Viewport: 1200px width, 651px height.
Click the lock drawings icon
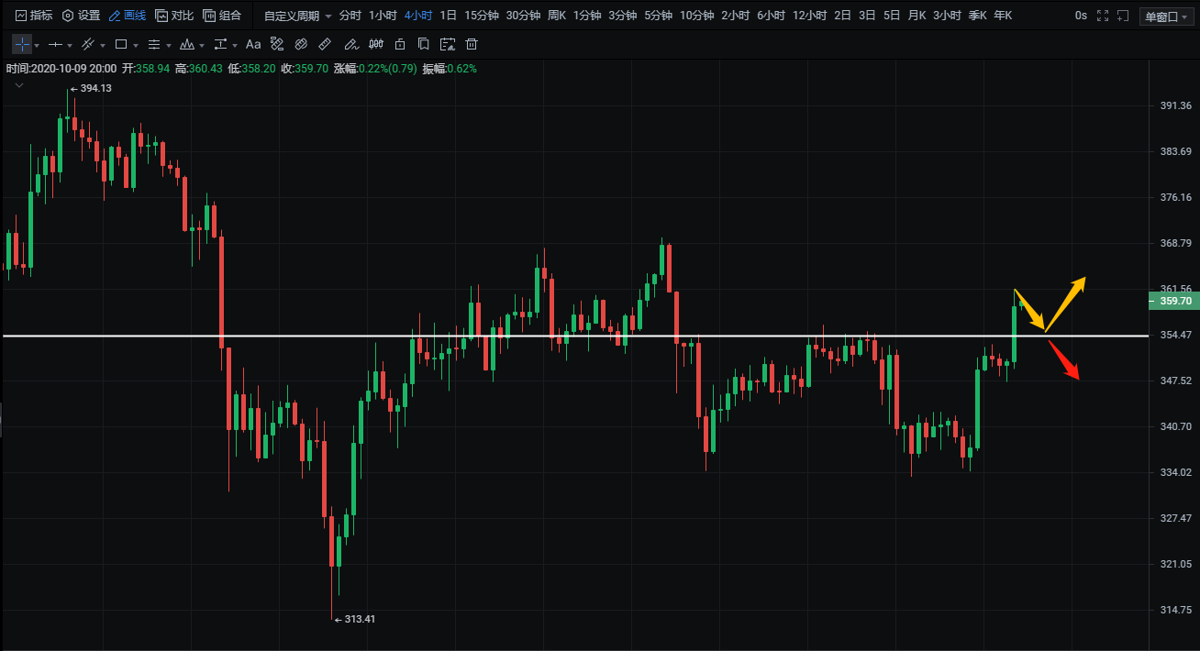pyautogui.click(x=400, y=44)
